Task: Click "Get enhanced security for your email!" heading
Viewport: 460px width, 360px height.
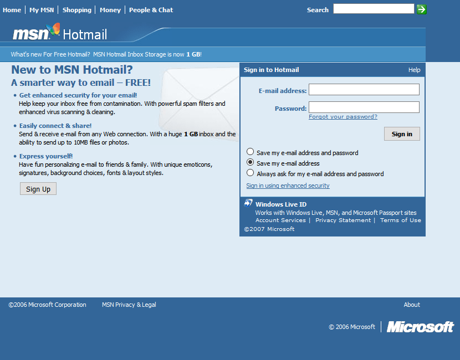Action: coord(78,95)
